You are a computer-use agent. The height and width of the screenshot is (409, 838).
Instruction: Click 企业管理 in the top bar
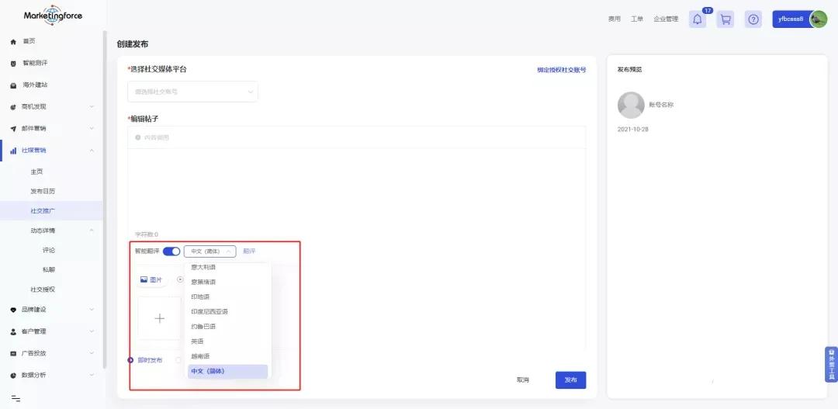[666, 19]
